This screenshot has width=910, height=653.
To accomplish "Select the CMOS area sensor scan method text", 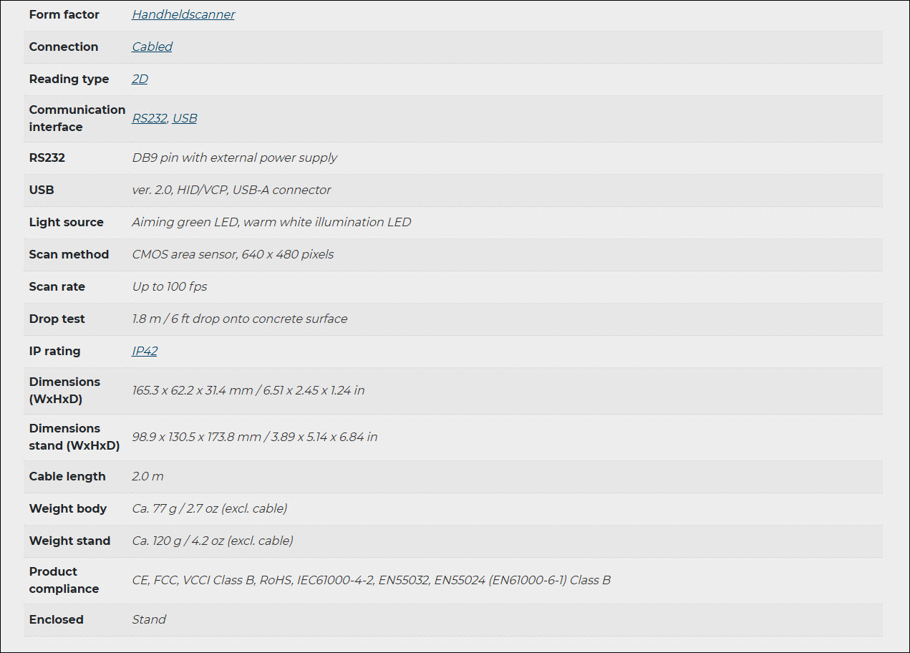I will 233,254.
